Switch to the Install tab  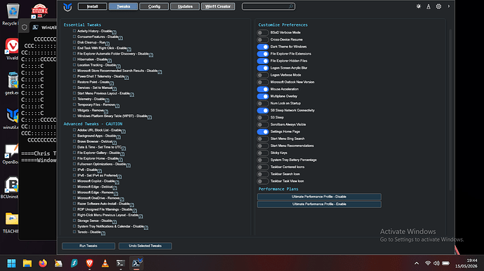tap(93, 6)
